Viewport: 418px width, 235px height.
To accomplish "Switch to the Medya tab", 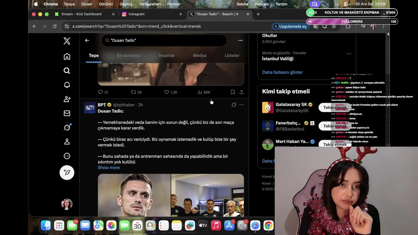I will point(200,55).
